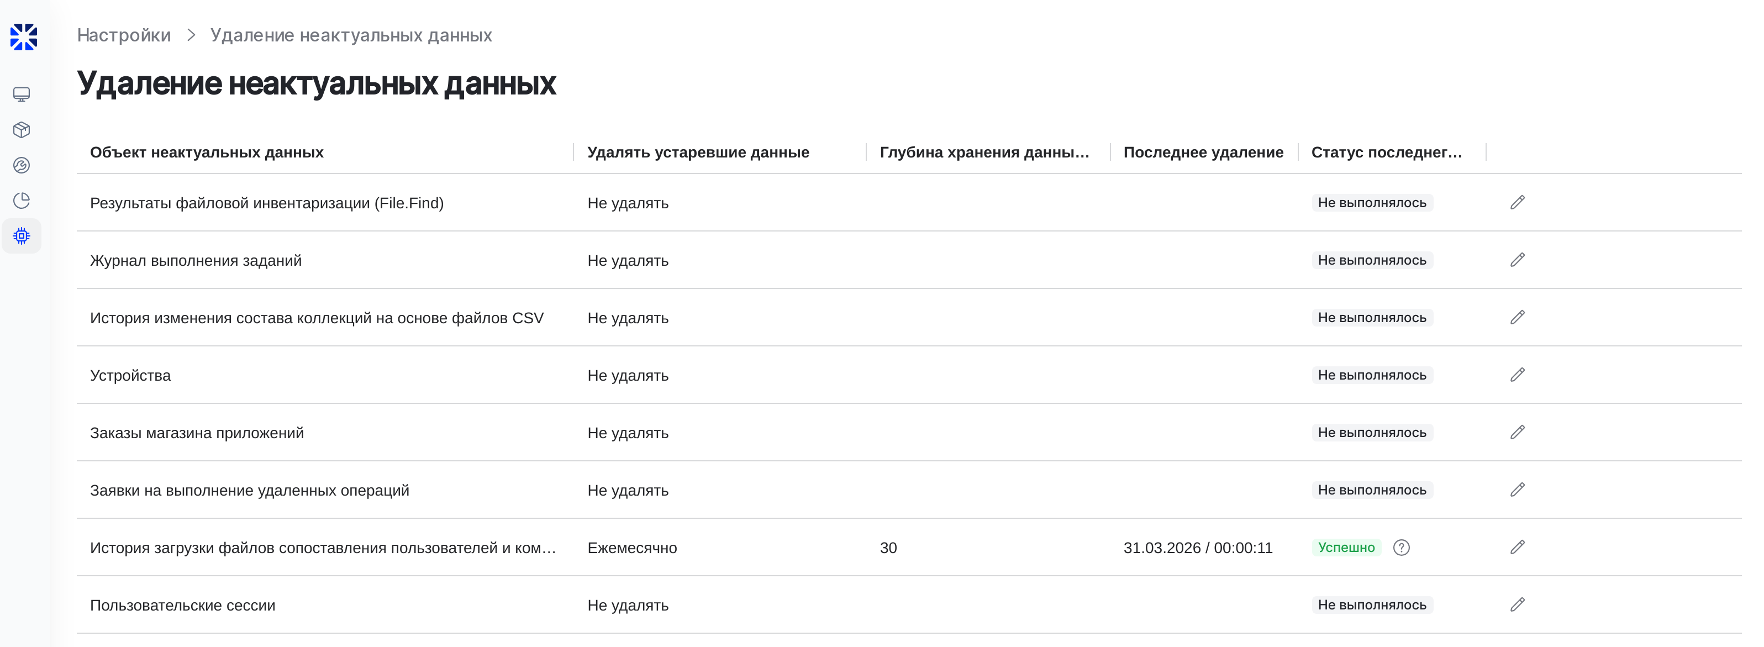Click the help icon beside Успешно status
Screen dimensions: 1764x647
point(1401,548)
